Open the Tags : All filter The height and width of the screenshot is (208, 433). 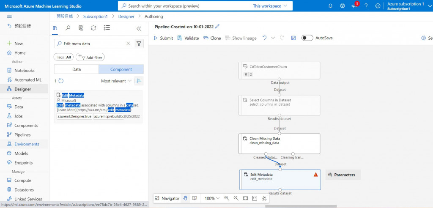point(64,57)
